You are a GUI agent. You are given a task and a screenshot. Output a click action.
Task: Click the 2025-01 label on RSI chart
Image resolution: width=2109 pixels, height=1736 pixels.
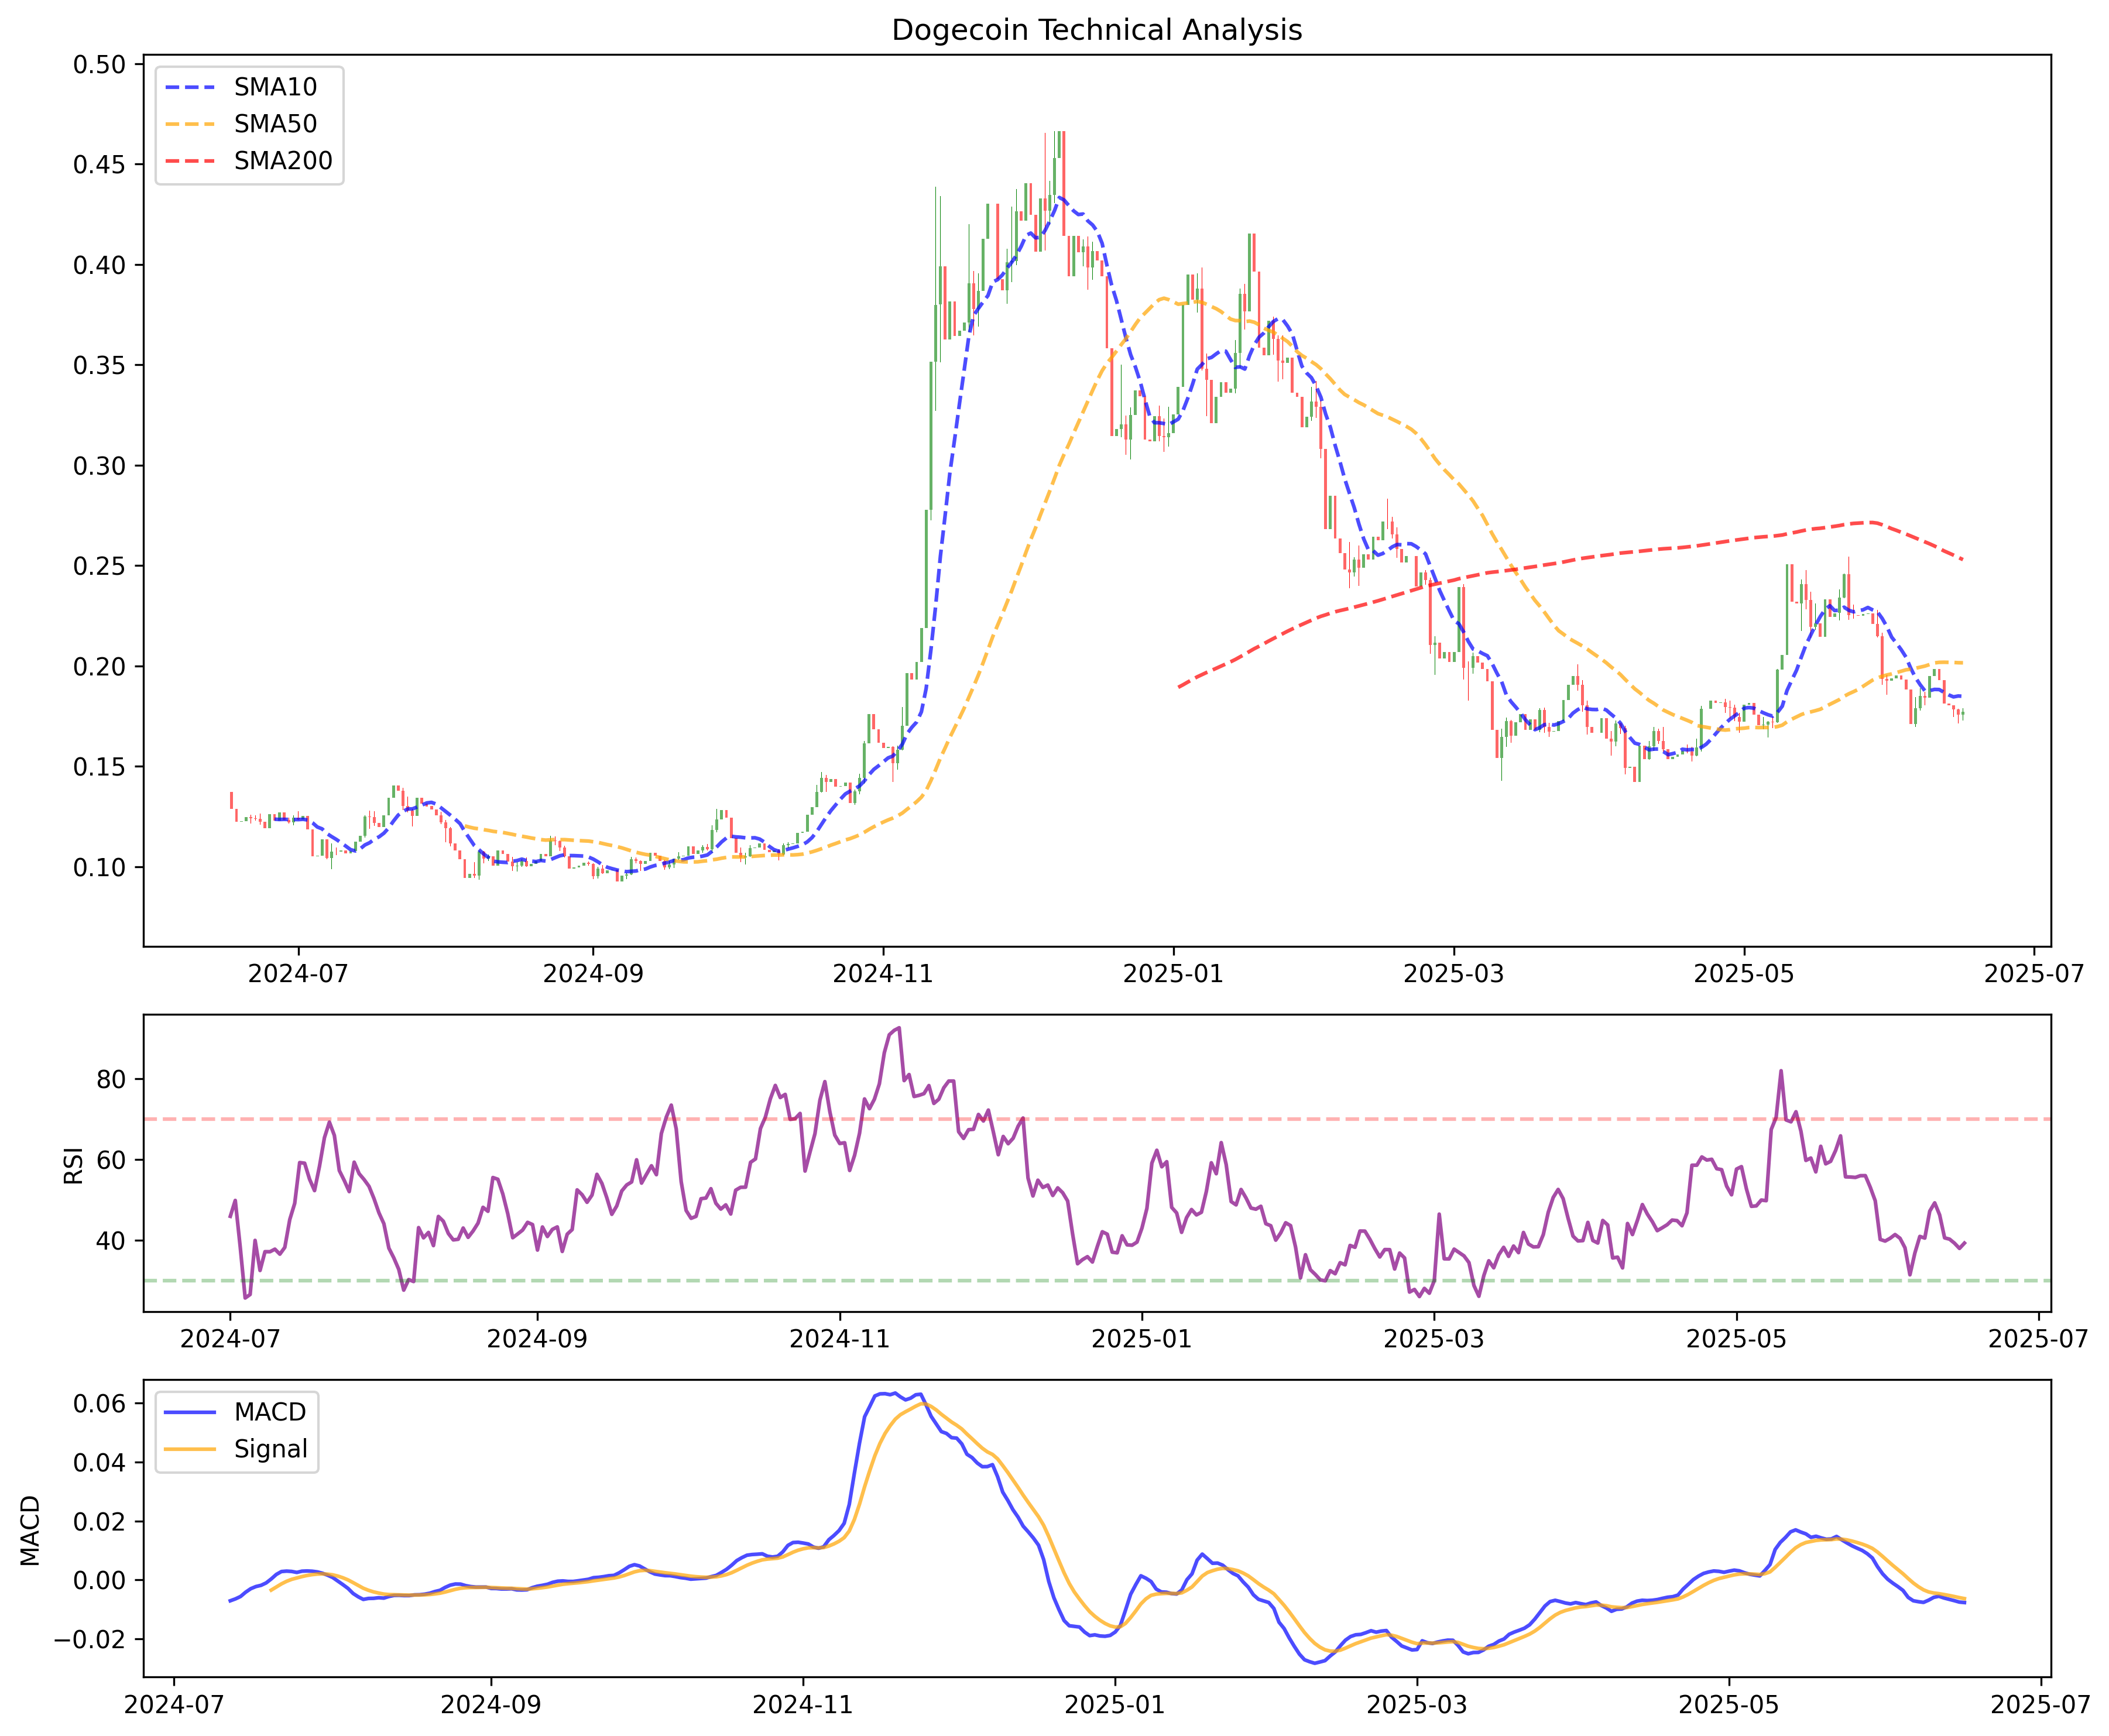tap(1141, 1339)
